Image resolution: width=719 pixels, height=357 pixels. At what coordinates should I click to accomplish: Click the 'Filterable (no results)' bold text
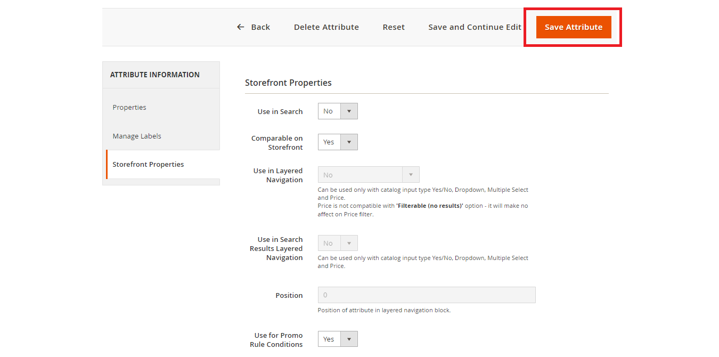tap(430, 206)
